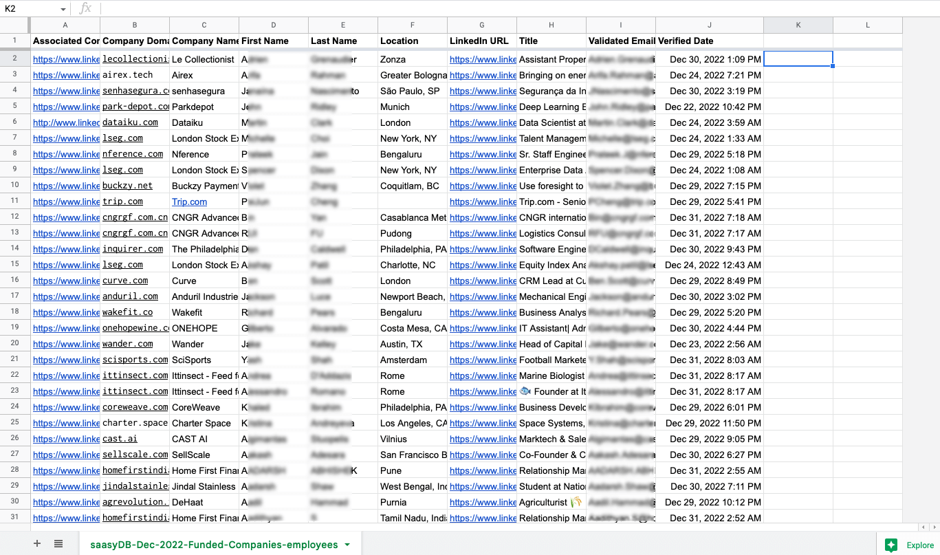Click the CoreWeave company name cell

[x=204, y=407]
